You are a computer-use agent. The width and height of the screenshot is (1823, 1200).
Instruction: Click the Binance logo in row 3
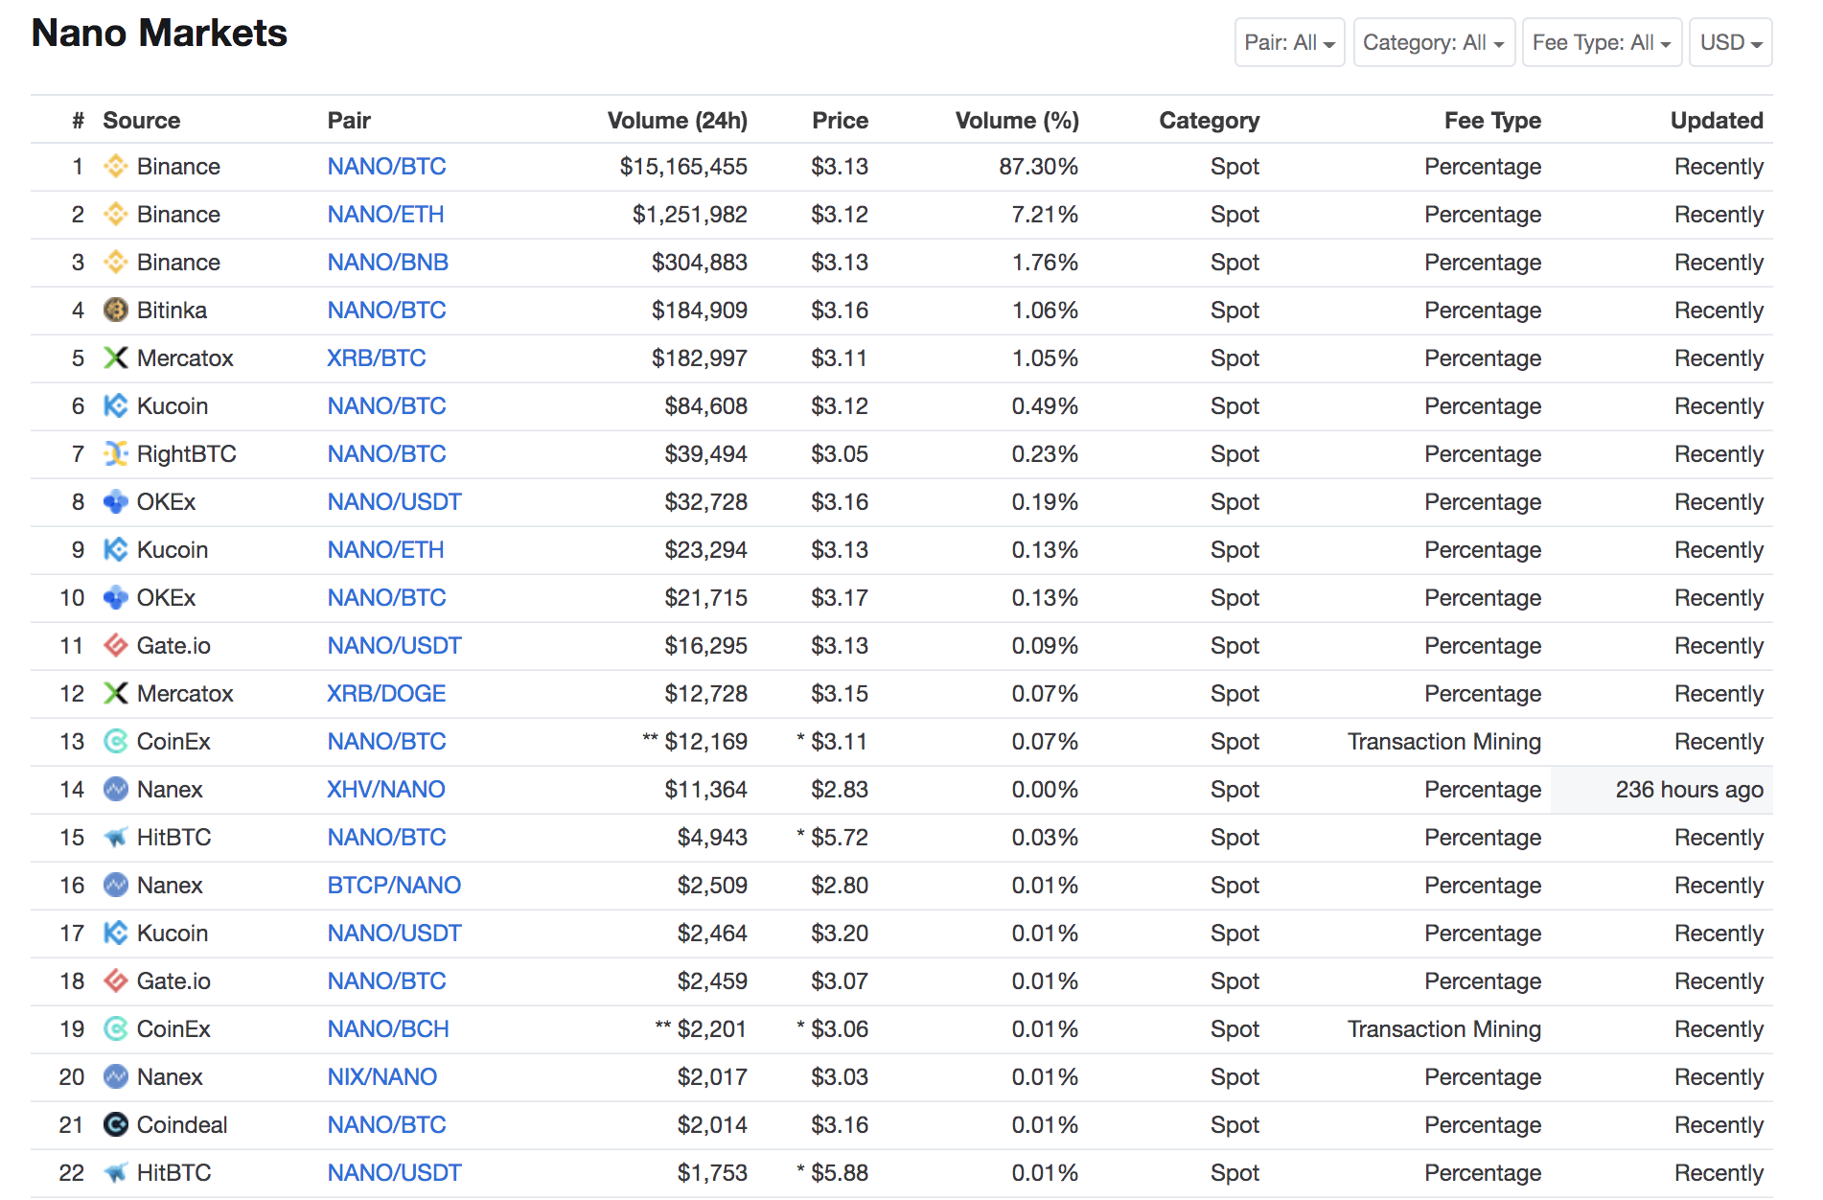(116, 263)
